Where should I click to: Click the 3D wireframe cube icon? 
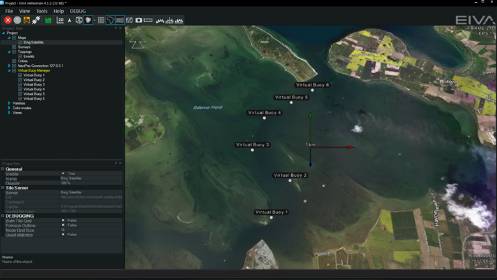tap(79, 20)
